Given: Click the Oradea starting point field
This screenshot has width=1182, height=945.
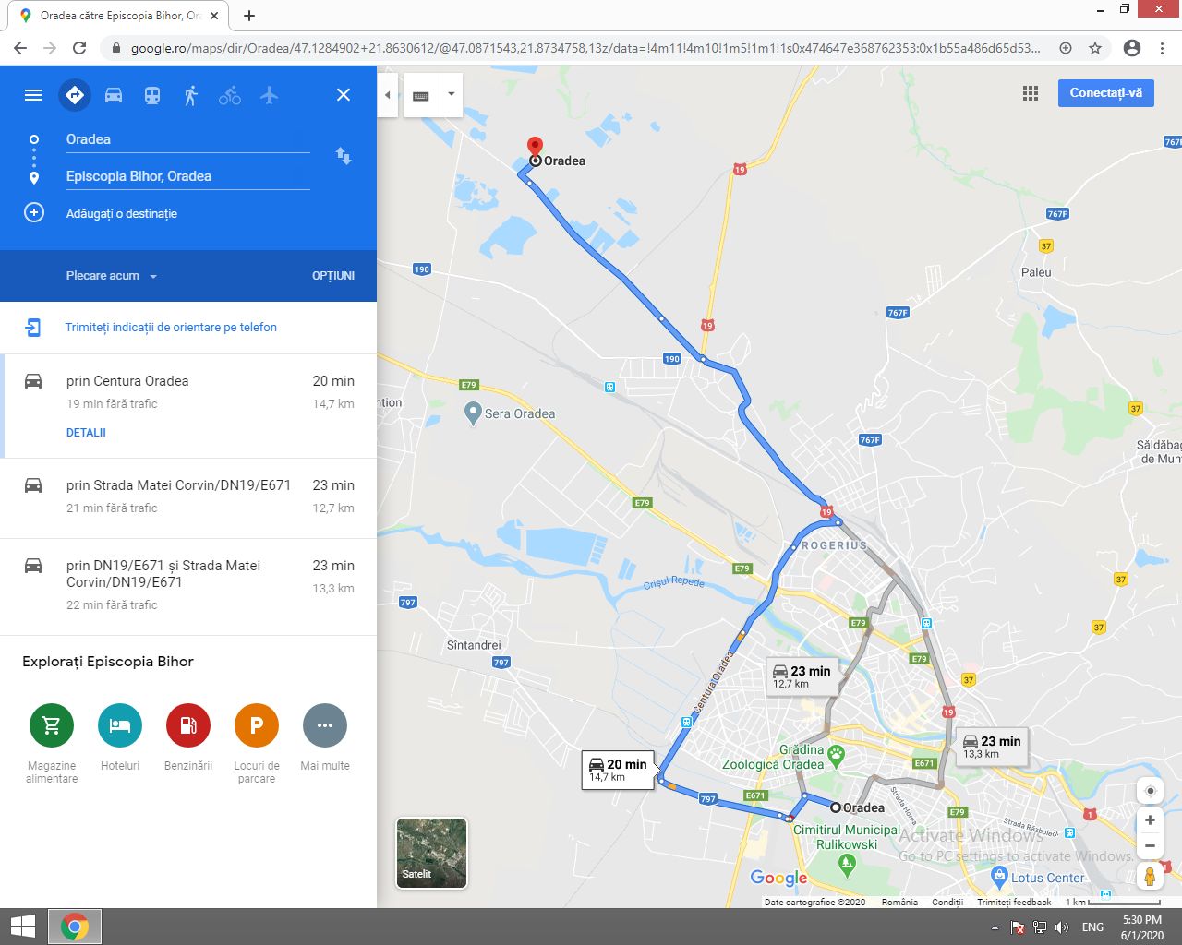Looking at the screenshot, I should [187, 139].
